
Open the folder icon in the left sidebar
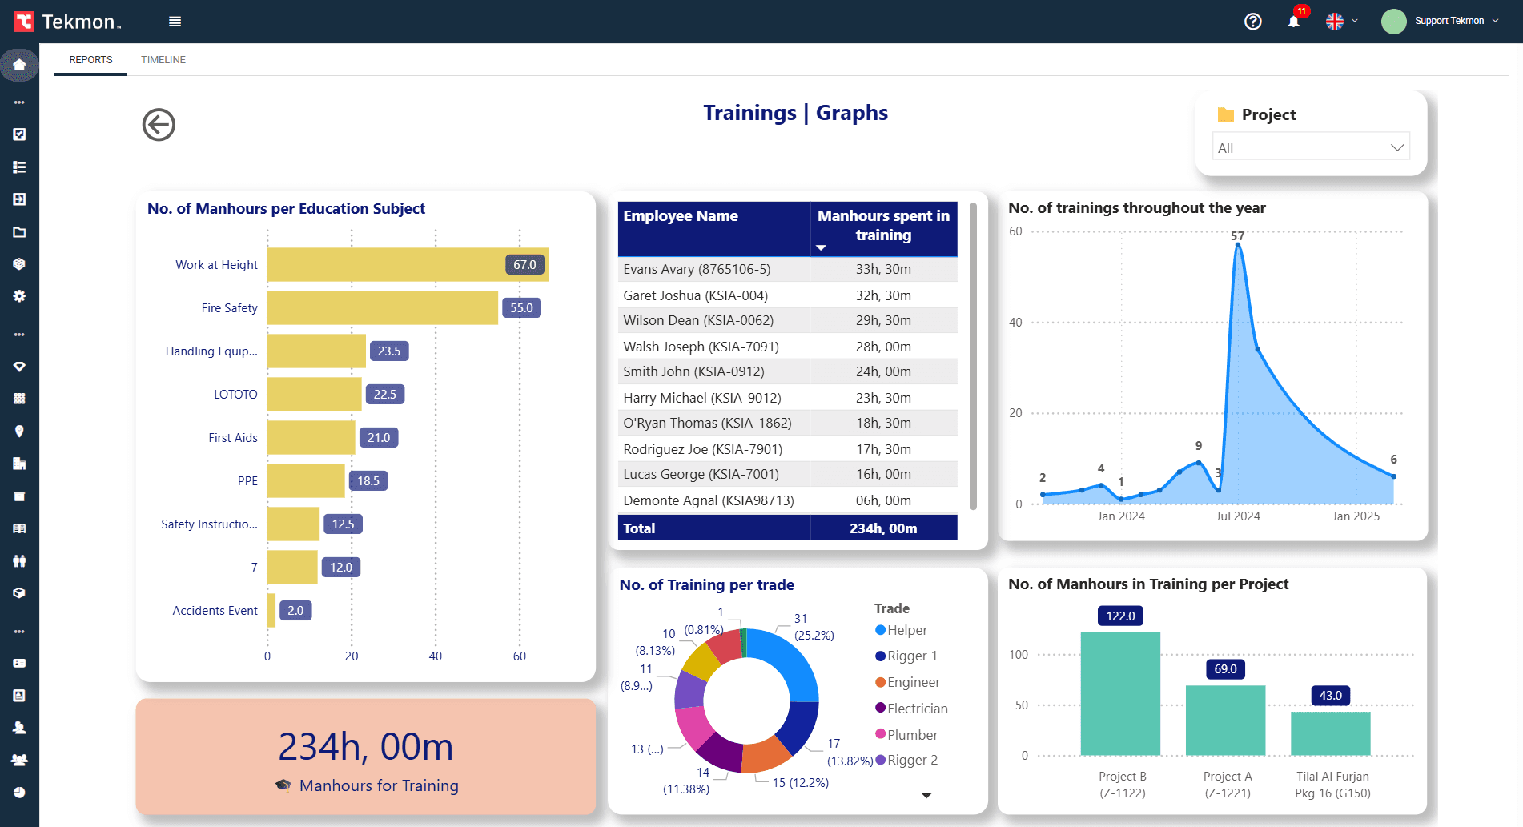coord(19,232)
